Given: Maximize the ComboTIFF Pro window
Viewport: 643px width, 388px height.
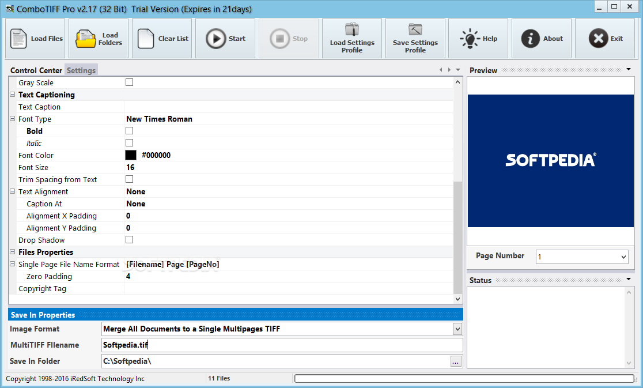Looking at the screenshot, I should (x=614, y=6).
